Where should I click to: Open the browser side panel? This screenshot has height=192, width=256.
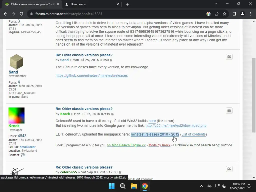click(234, 14)
